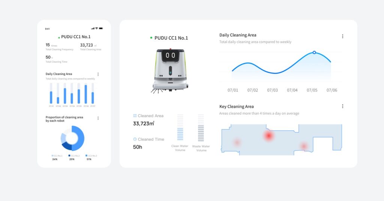Open the Daily Cleaning Area three-dot menu on desktop
The height and width of the screenshot is (201, 384).
(x=342, y=36)
